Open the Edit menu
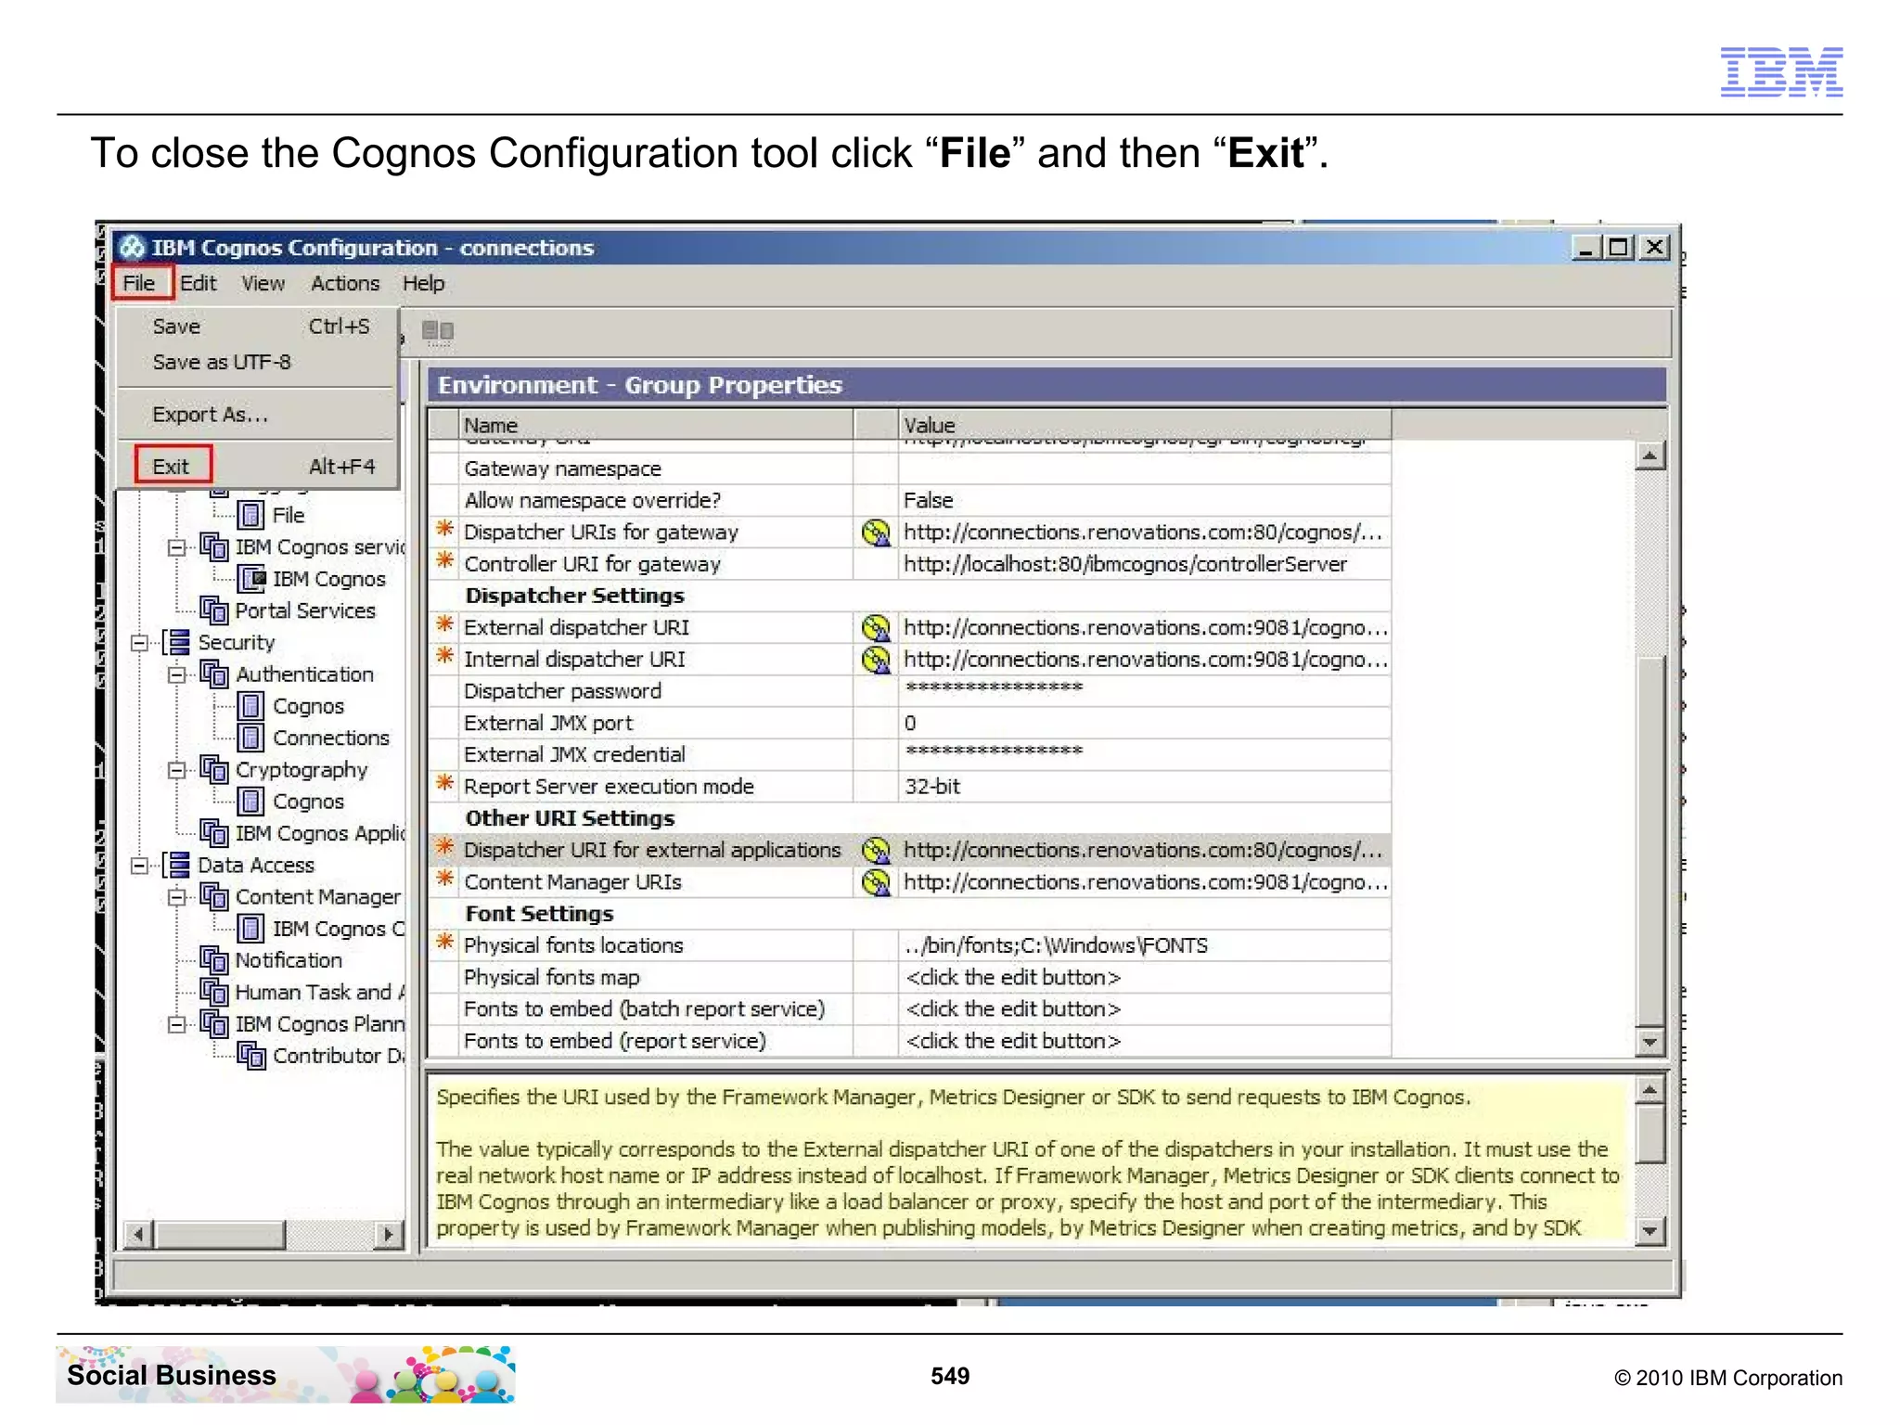 (x=198, y=283)
